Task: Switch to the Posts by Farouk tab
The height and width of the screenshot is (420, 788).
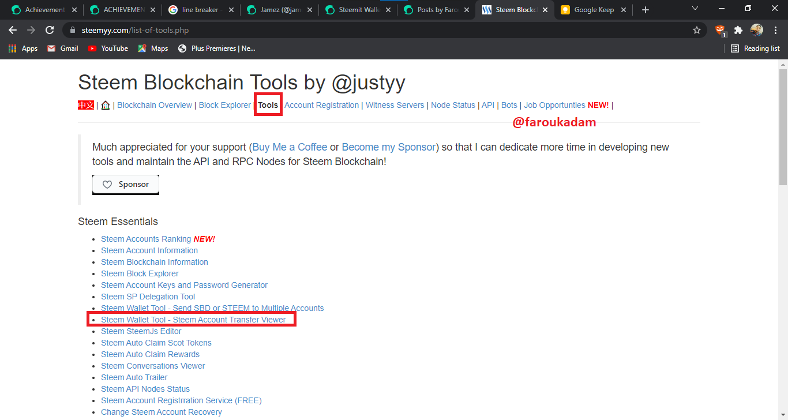Action: coord(436,10)
